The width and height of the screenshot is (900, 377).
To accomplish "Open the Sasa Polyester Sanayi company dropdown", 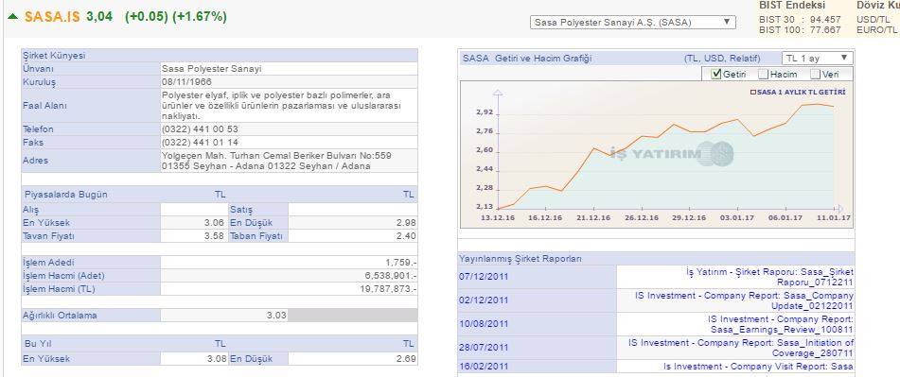I will tap(632, 23).
